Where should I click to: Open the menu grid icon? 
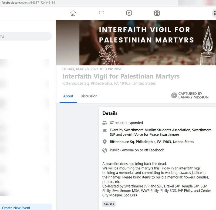pyautogui.click(x=214, y=13)
